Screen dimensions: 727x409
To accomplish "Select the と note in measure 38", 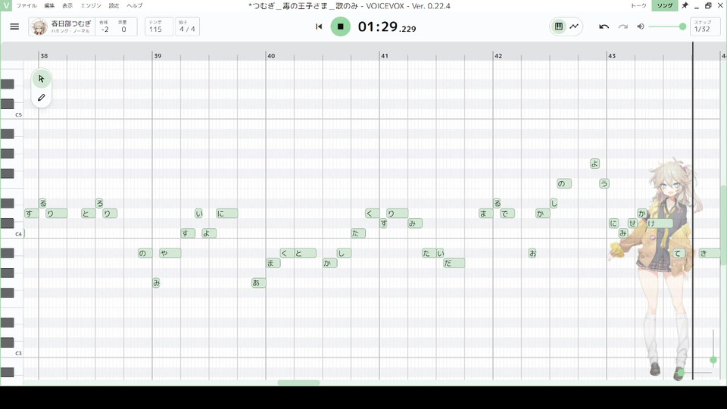I will [x=88, y=214].
